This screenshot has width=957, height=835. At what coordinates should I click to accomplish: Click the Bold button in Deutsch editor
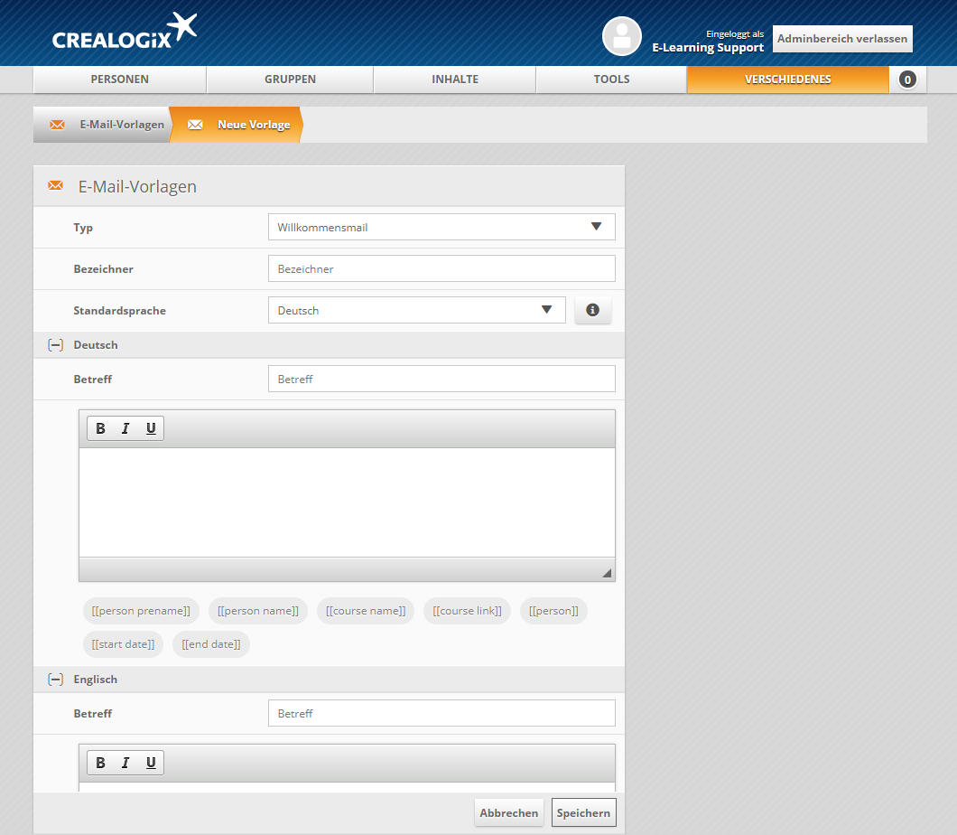tap(101, 428)
